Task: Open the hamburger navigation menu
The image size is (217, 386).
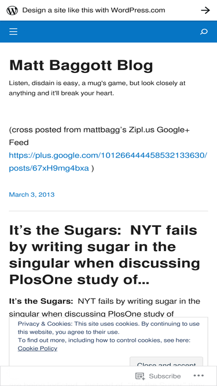Action: (x=13, y=31)
